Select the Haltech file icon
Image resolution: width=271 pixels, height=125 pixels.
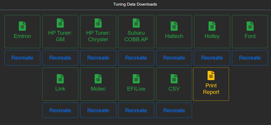pos(174,26)
